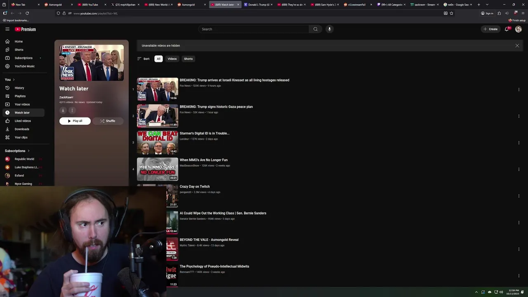Open the browser tab list dropdown
This screenshot has width=528, height=297.
click(487, 5)
